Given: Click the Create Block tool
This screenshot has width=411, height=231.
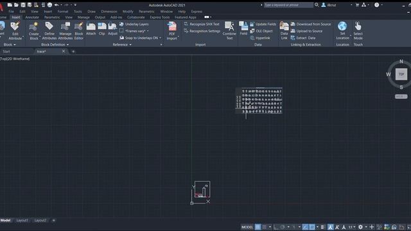Looking at the screenshot, I should (34, 31).
